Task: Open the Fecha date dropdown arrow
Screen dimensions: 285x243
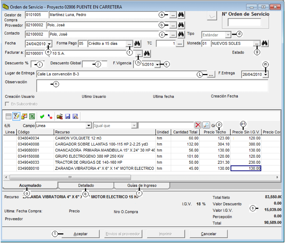Action: coord(49,44)
